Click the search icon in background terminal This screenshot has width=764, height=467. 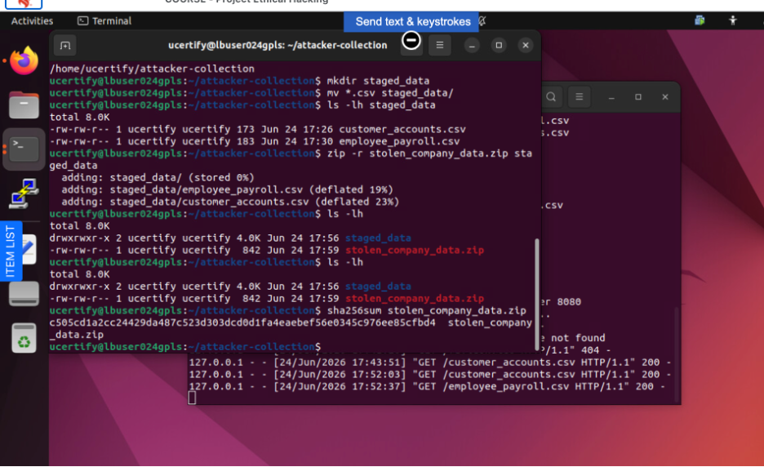(x=551, y=96)
